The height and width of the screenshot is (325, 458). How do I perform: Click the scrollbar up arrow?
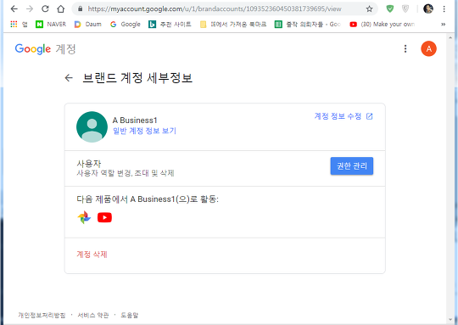point(450,37)
